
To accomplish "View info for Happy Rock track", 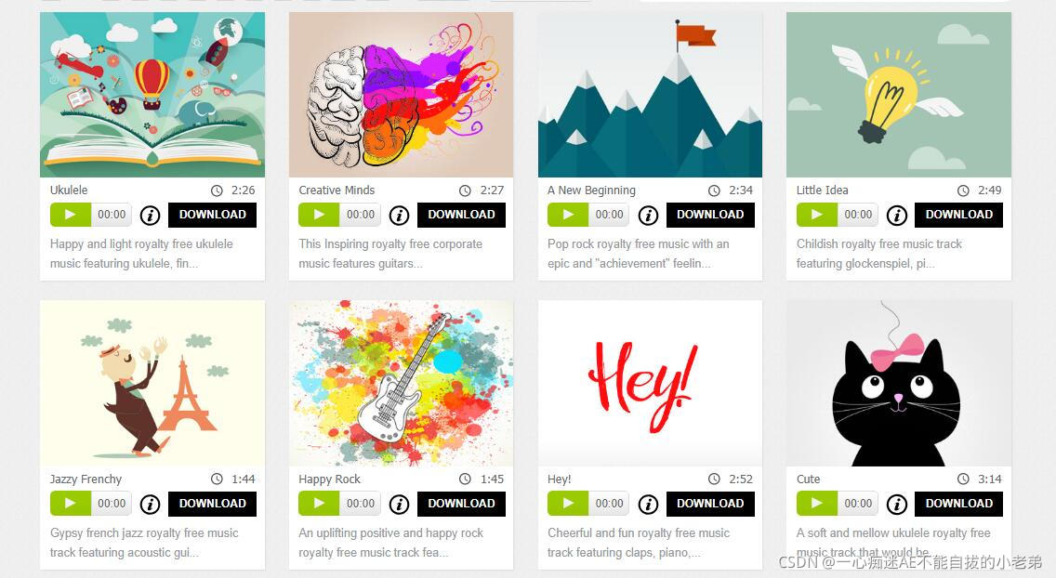I will tap(400, 504).
